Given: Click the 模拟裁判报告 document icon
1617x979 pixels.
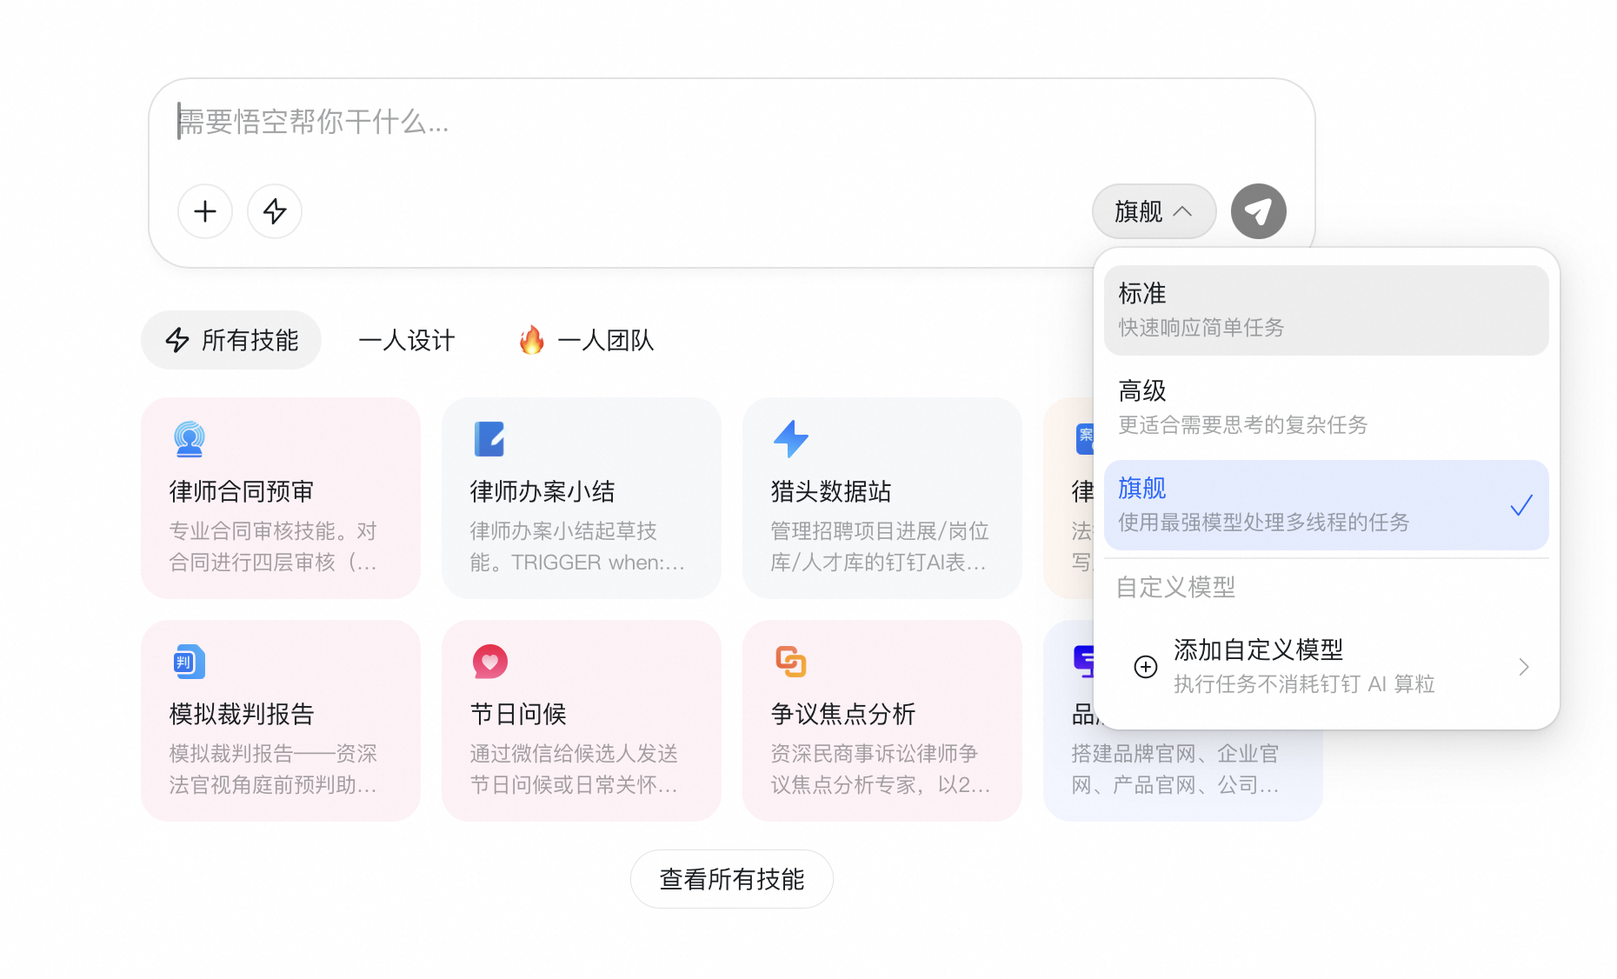Looking at the screenshot, I should pos(189,662).
